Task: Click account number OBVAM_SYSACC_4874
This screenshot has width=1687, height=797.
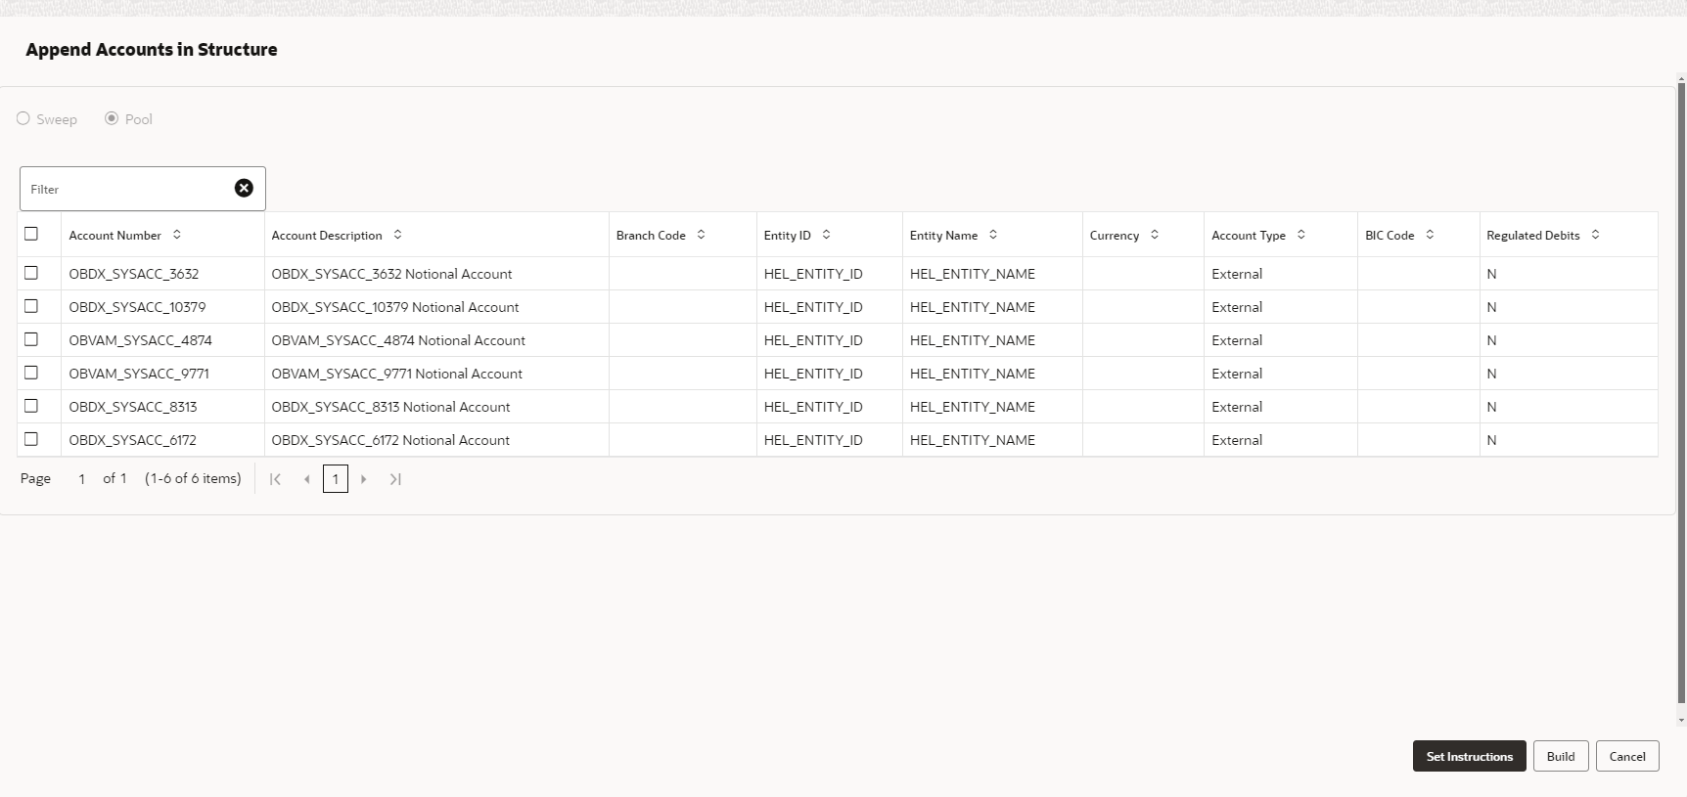Action: pos(140,340)
